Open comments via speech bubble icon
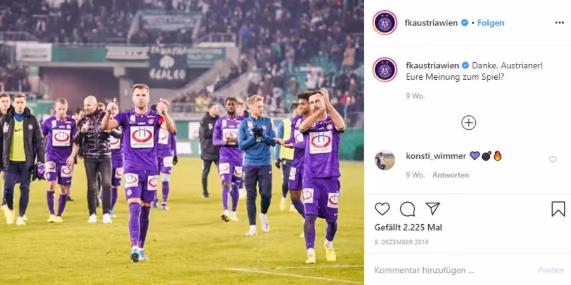 (x=407, y=209)
